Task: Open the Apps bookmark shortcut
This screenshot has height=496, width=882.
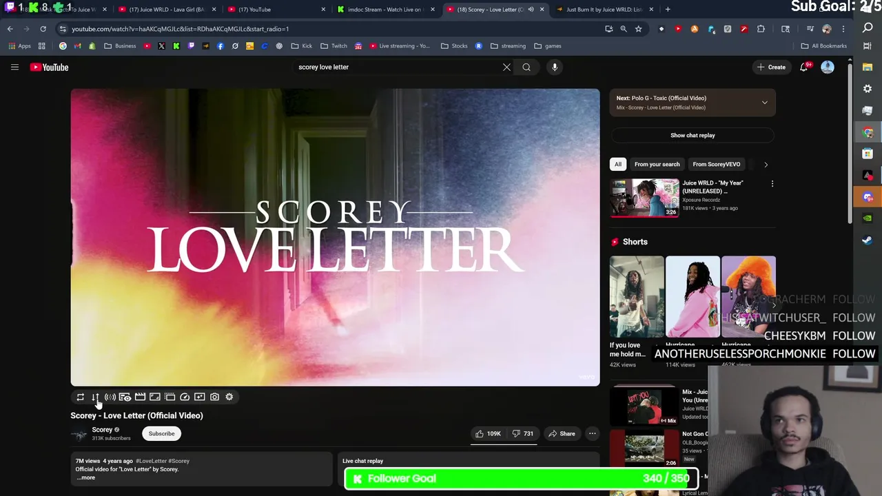Action: [19, 46]
